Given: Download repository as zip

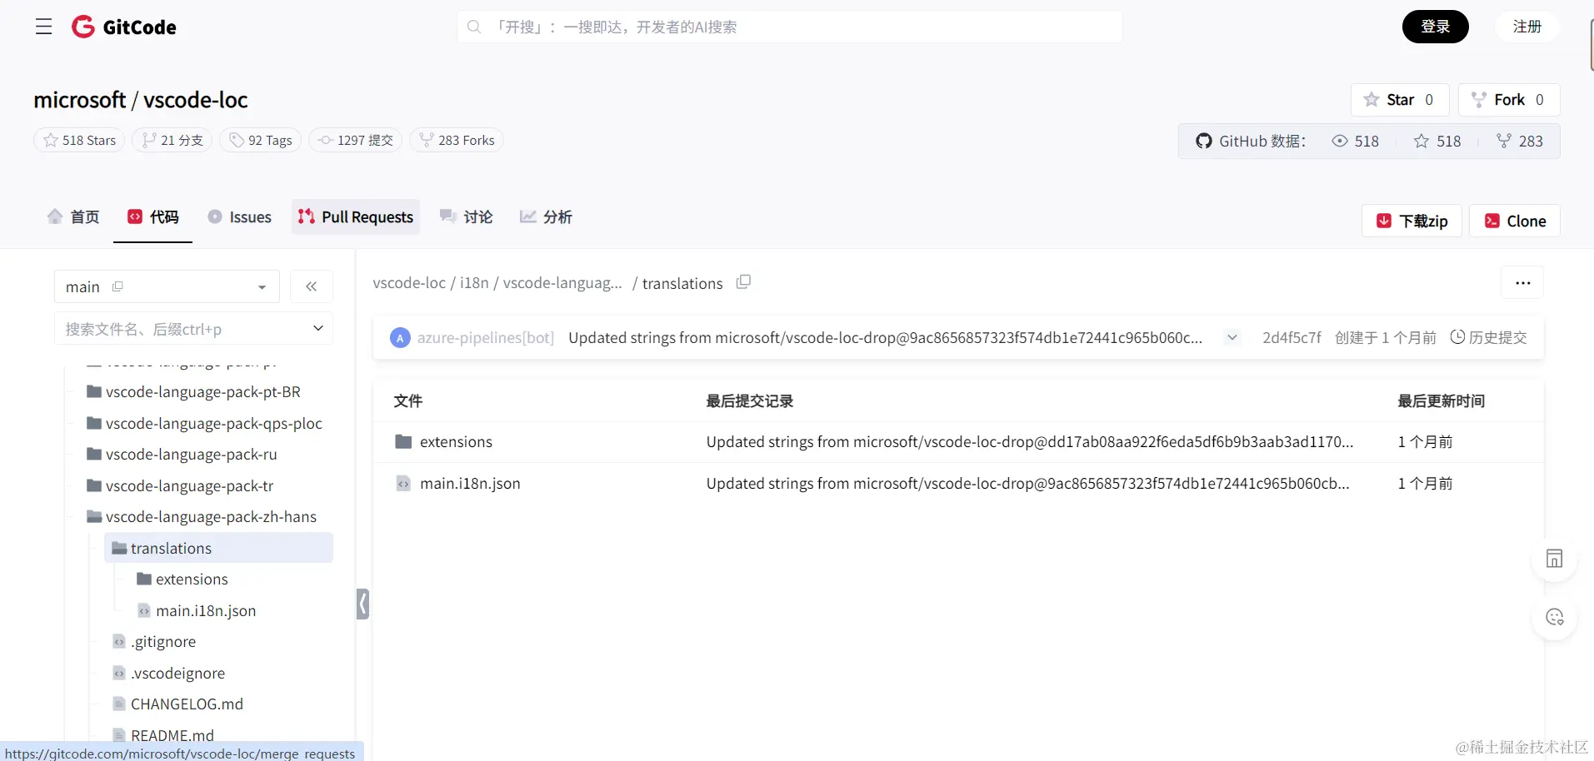Looking at the screenshot, I should tap(1412, 221).
